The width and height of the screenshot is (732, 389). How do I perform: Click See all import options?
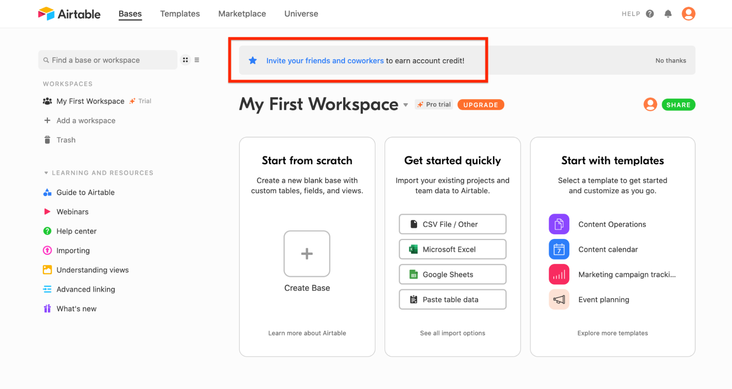452,333
